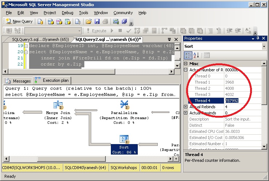Click the Debug play arrow icon
The width and height of the screenshot is (269, 181).
pyautogui.click(x=112, y=31)
